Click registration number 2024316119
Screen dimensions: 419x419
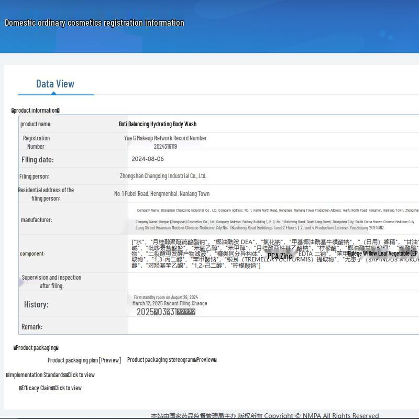click(x=165, y=147)
